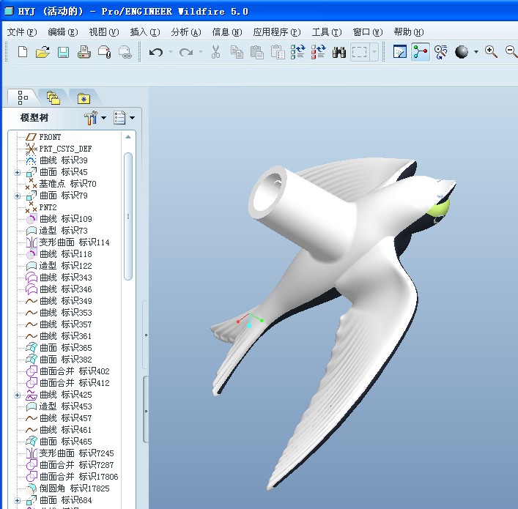Open the 分析(A) menu

coord(186,32)
